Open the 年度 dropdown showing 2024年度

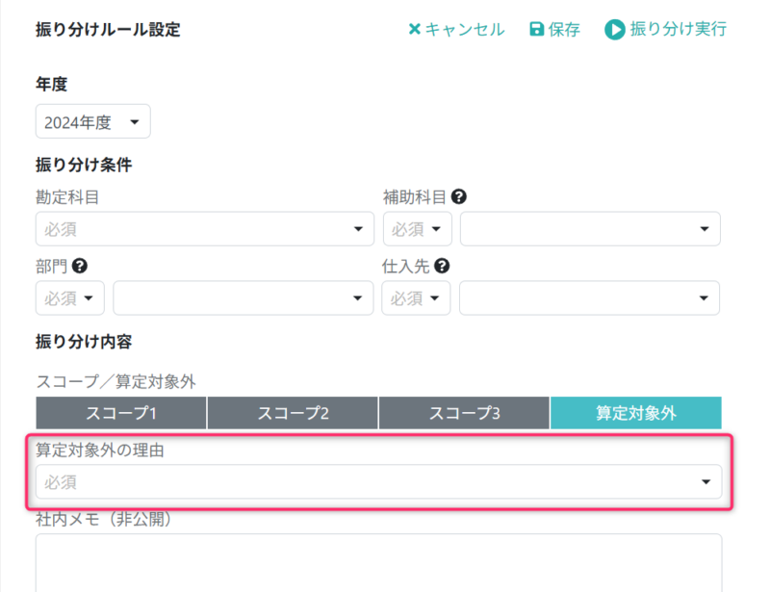point(92,121)
